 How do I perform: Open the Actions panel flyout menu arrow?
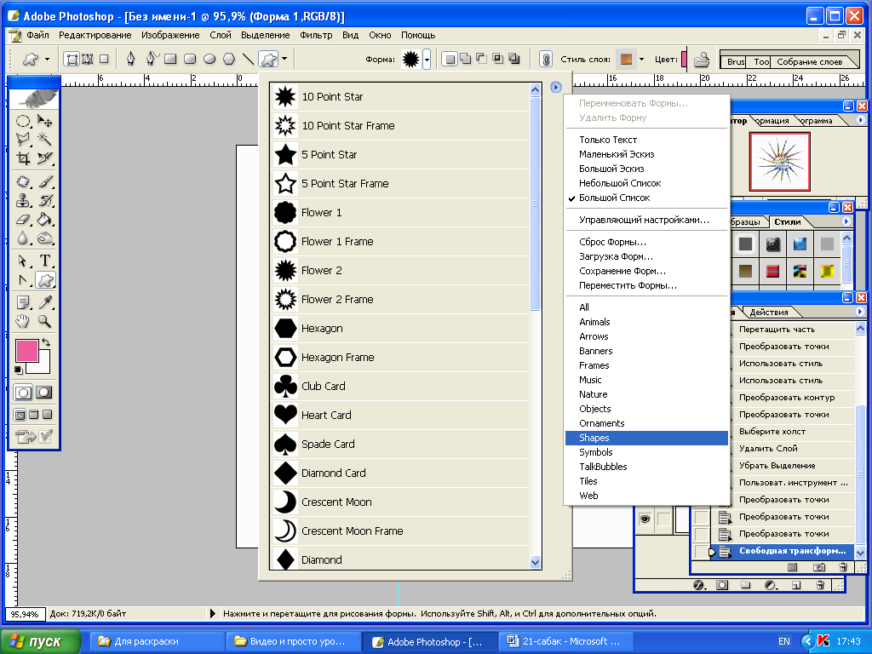coord(860,312)
